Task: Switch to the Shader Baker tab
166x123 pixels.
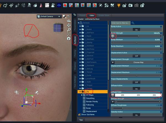Action: [104, 15]
